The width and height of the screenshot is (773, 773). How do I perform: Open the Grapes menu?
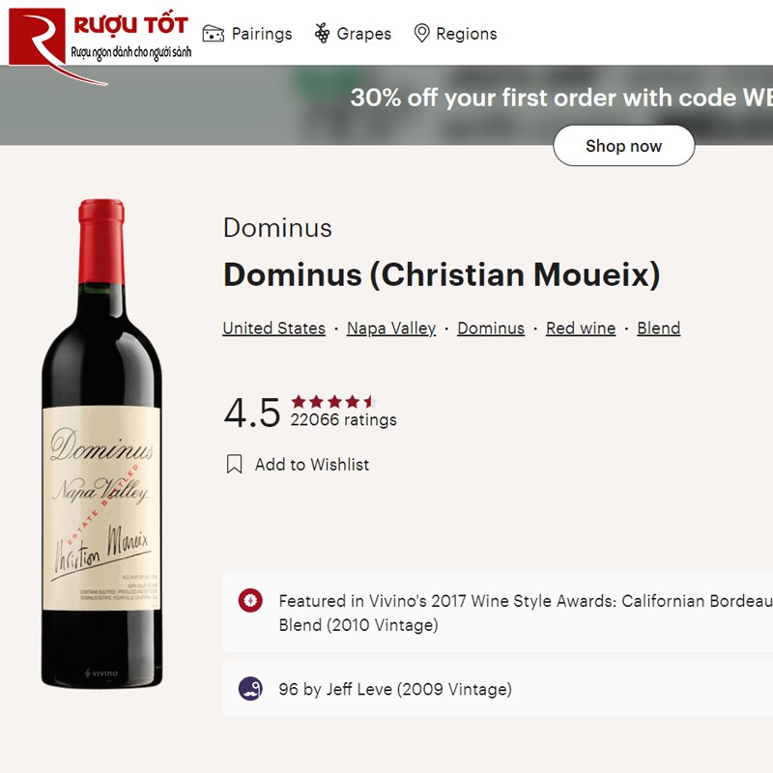[364, 33]
